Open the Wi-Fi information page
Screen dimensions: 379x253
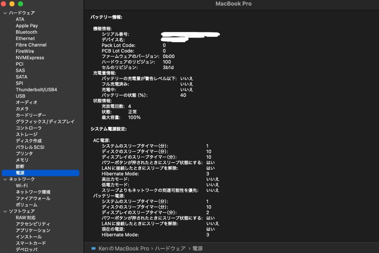pos(22,185)
